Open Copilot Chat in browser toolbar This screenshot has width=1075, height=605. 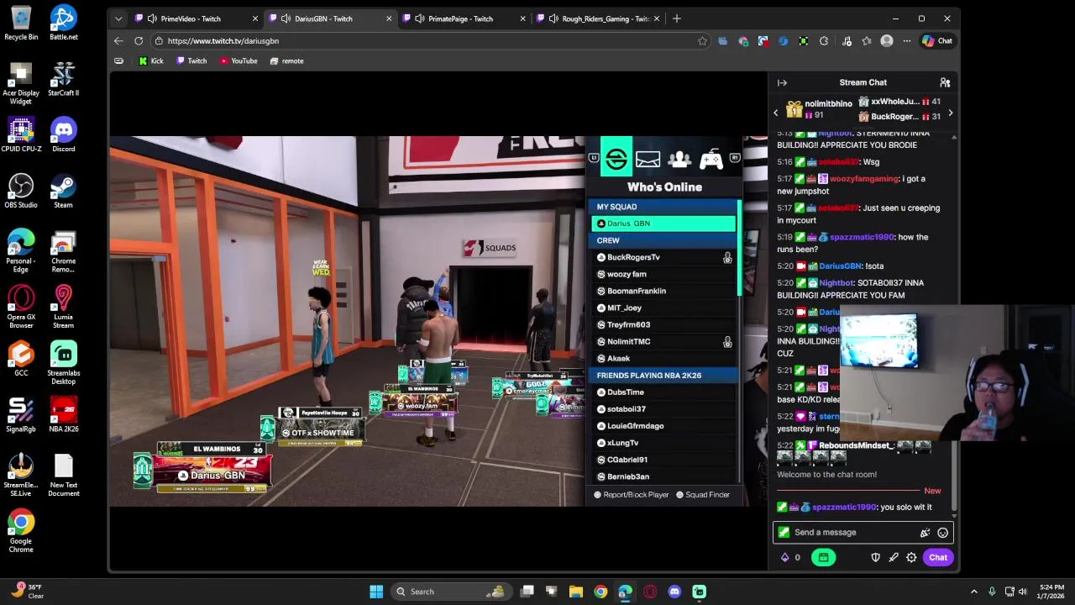tap(937, 40)
